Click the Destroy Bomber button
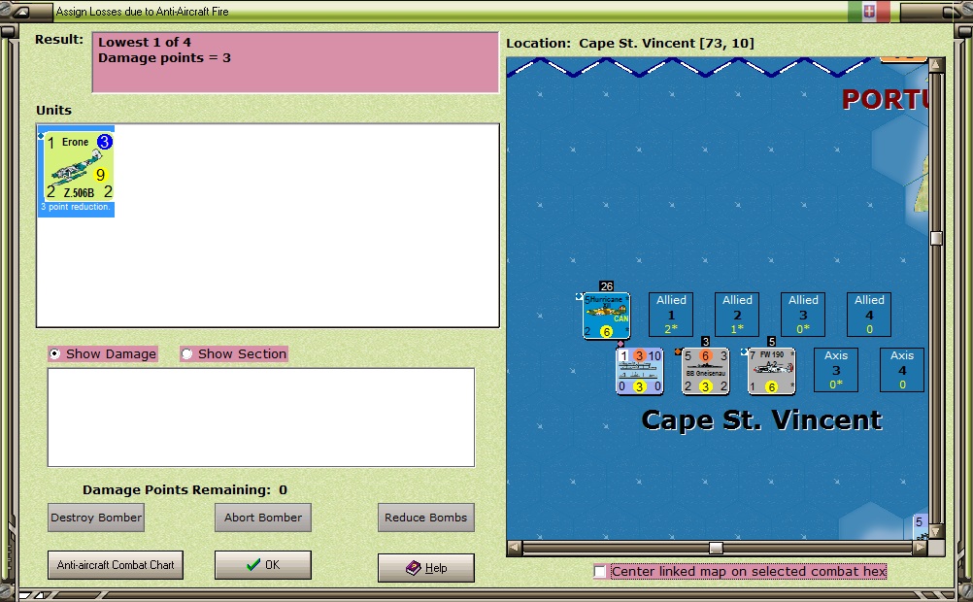The height and width of the screenshot is (602, 973). [96, 518]
